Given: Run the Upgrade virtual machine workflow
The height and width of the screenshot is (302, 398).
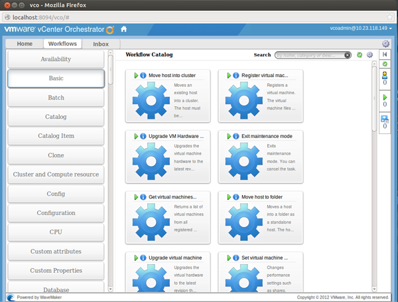Looking at the screenshot, I should (x=136, y=258).
